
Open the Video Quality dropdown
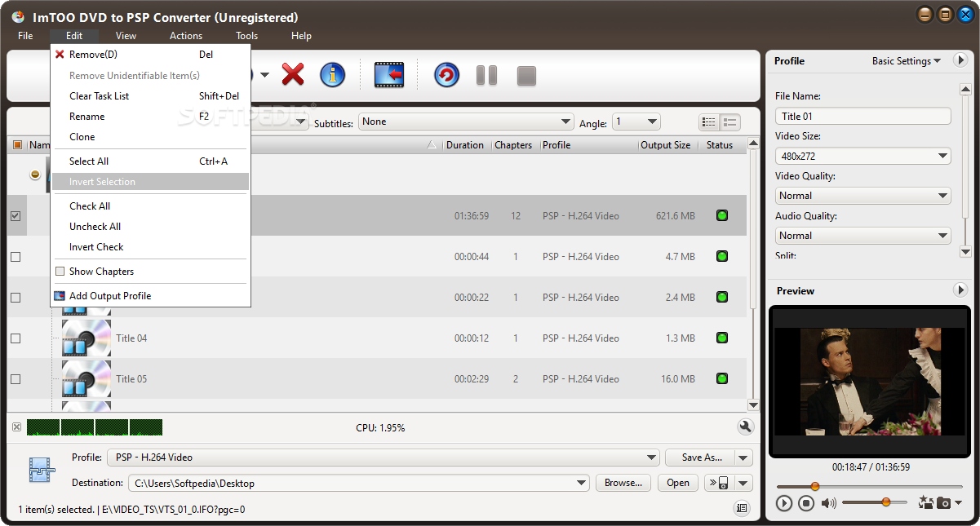coord(862,196)
